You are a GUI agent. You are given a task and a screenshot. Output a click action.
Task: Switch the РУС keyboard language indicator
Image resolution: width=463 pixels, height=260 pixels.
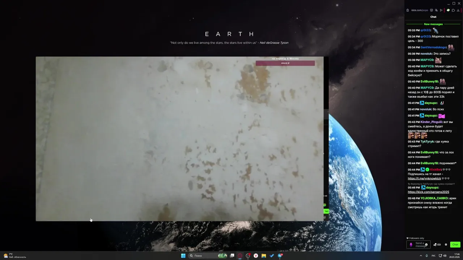tap(434, 256)
